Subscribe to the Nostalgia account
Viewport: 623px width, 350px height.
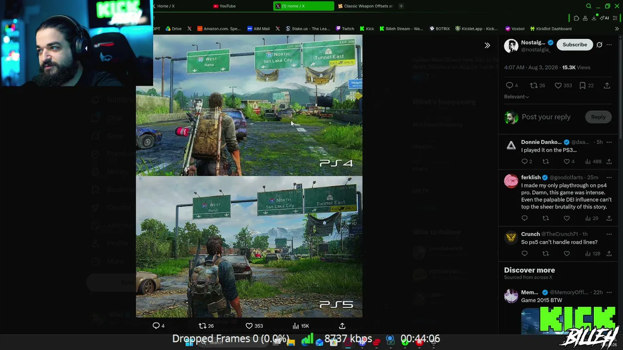575,45
